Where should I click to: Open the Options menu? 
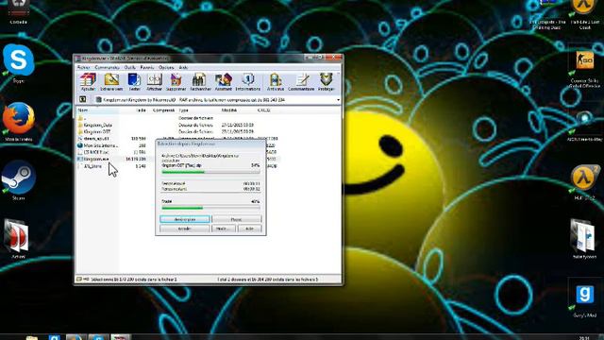tap(166, 67)
